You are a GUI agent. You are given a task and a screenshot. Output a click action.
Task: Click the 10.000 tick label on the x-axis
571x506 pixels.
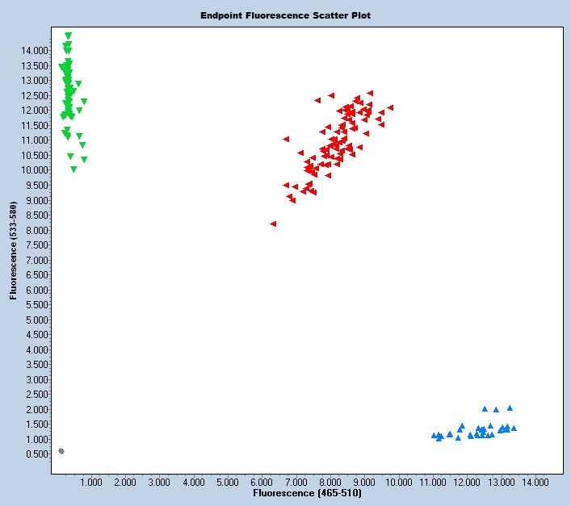(398, 482)
